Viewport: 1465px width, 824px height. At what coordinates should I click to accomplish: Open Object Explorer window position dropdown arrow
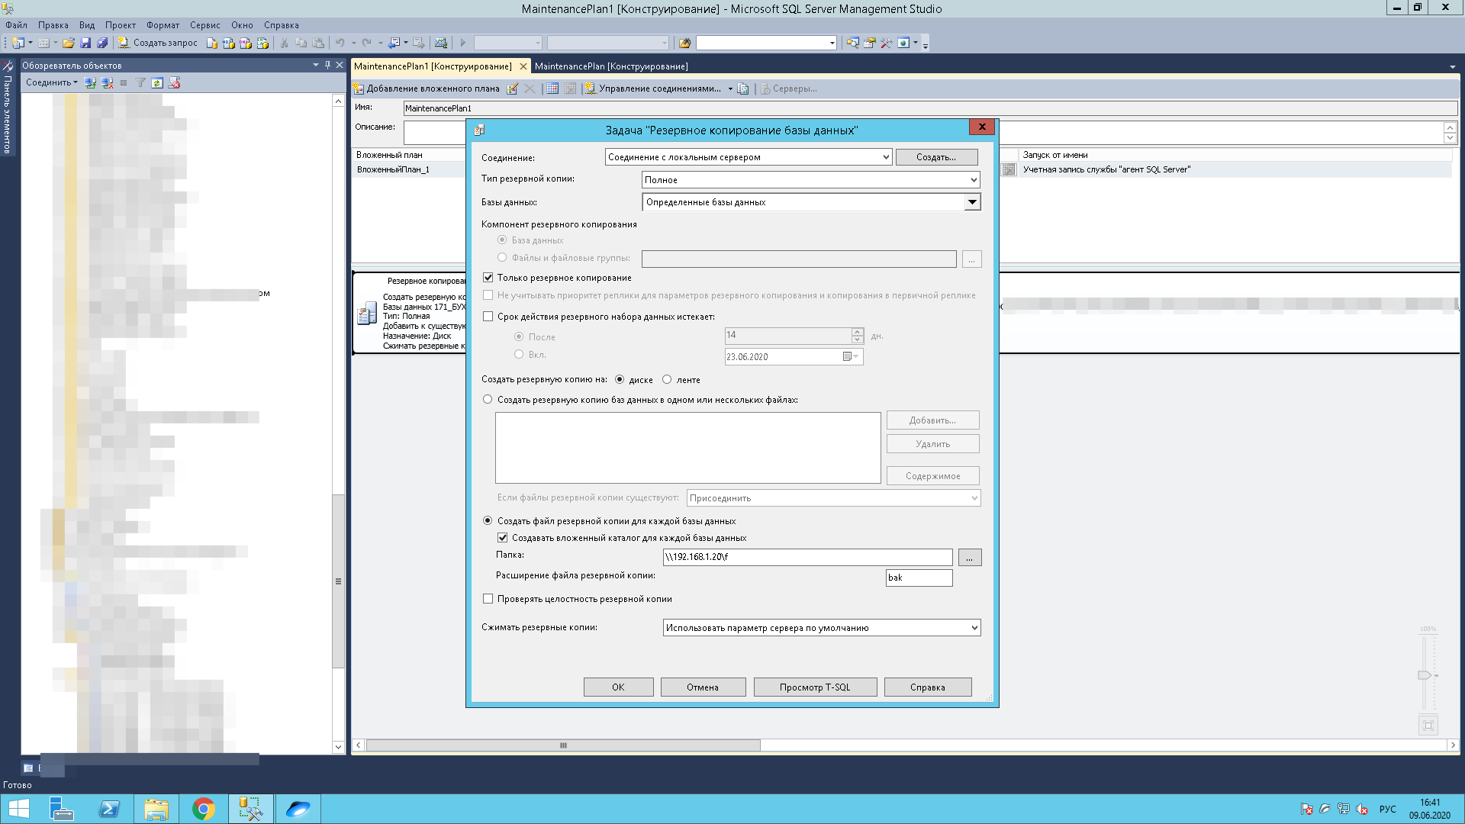click(316, 65)
